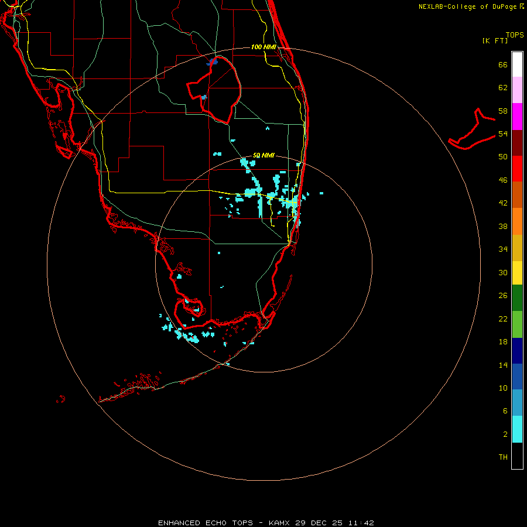Click the '100 NMI' range ring label
Screen dimensions: 527x527
[x=263, y=47]
